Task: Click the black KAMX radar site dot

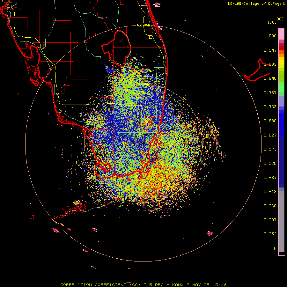Action: tap(143, 143)
